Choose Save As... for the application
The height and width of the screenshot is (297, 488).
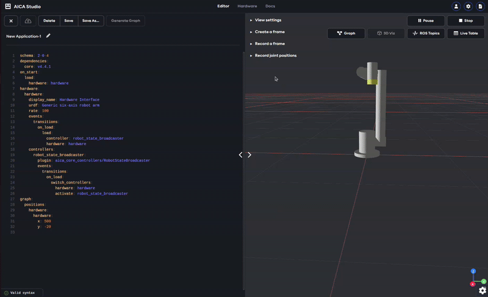90,21
